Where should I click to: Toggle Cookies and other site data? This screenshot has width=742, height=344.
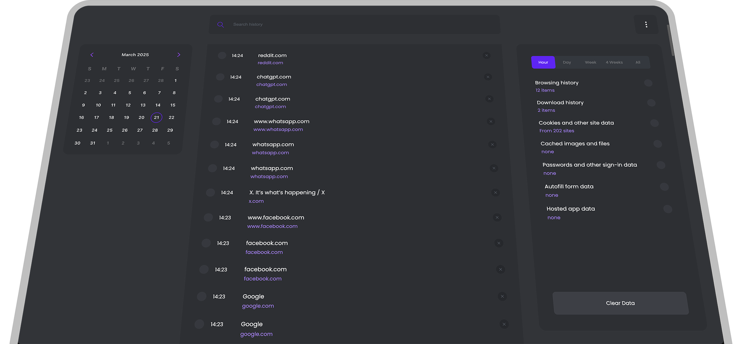(655, 123)
